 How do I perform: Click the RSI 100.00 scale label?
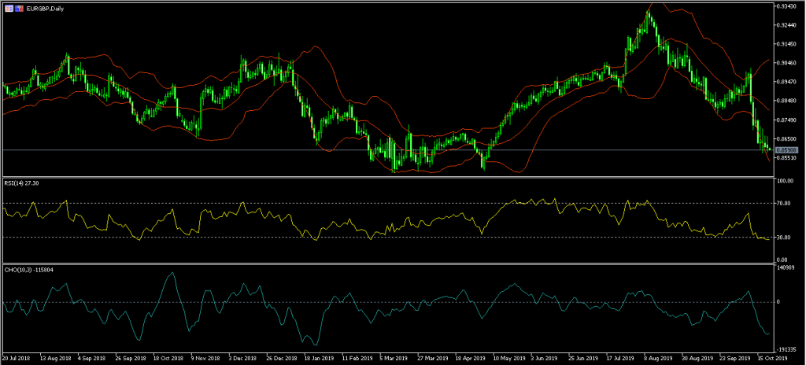click(x=786, y=182)
